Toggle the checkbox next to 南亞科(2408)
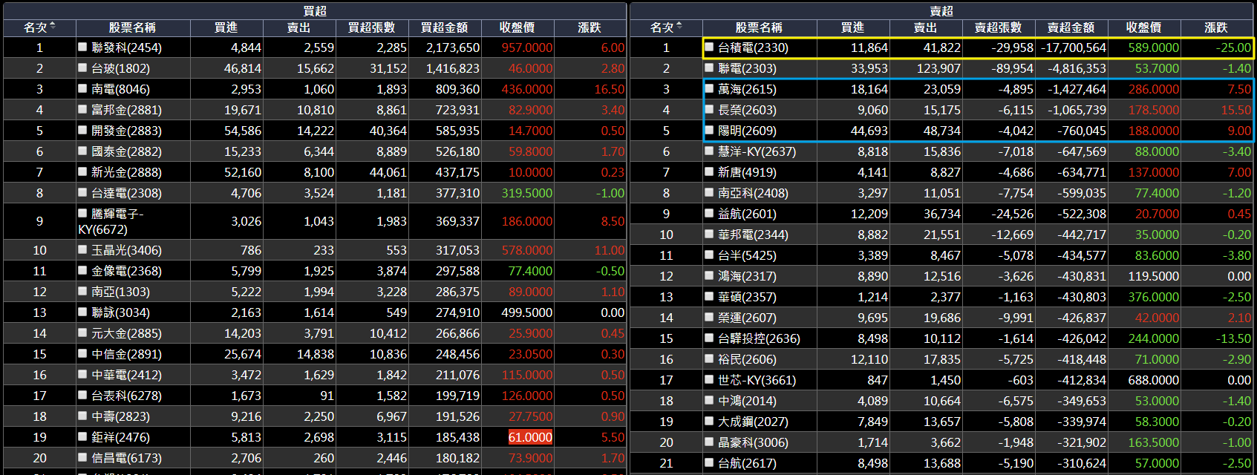The image size is (1257, 475). (x=709, y=192)
